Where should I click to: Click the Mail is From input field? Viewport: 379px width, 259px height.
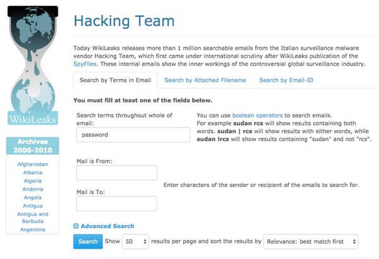click(117, 172)
